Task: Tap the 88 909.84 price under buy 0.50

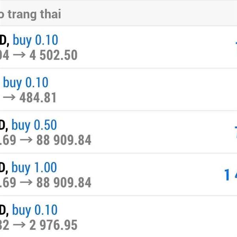Action: 62,140
